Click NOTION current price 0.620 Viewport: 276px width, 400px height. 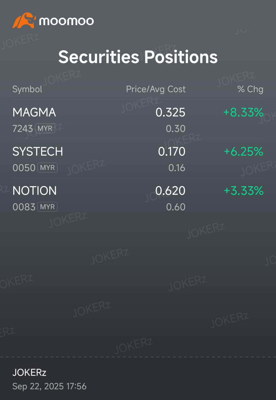tap(170, 191)
